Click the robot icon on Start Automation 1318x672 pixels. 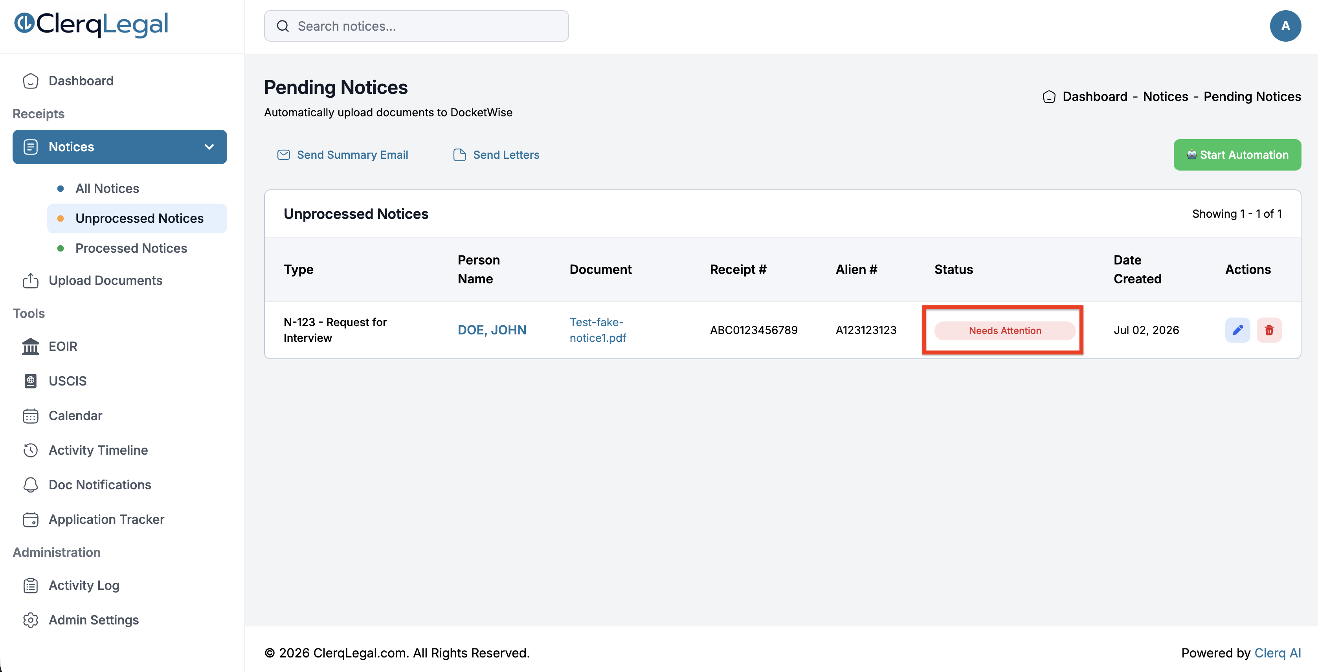tap(1191, 154)
